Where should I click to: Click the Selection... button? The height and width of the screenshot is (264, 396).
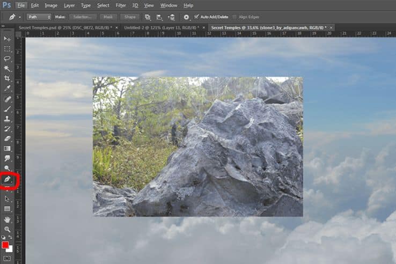click(82, 17)
